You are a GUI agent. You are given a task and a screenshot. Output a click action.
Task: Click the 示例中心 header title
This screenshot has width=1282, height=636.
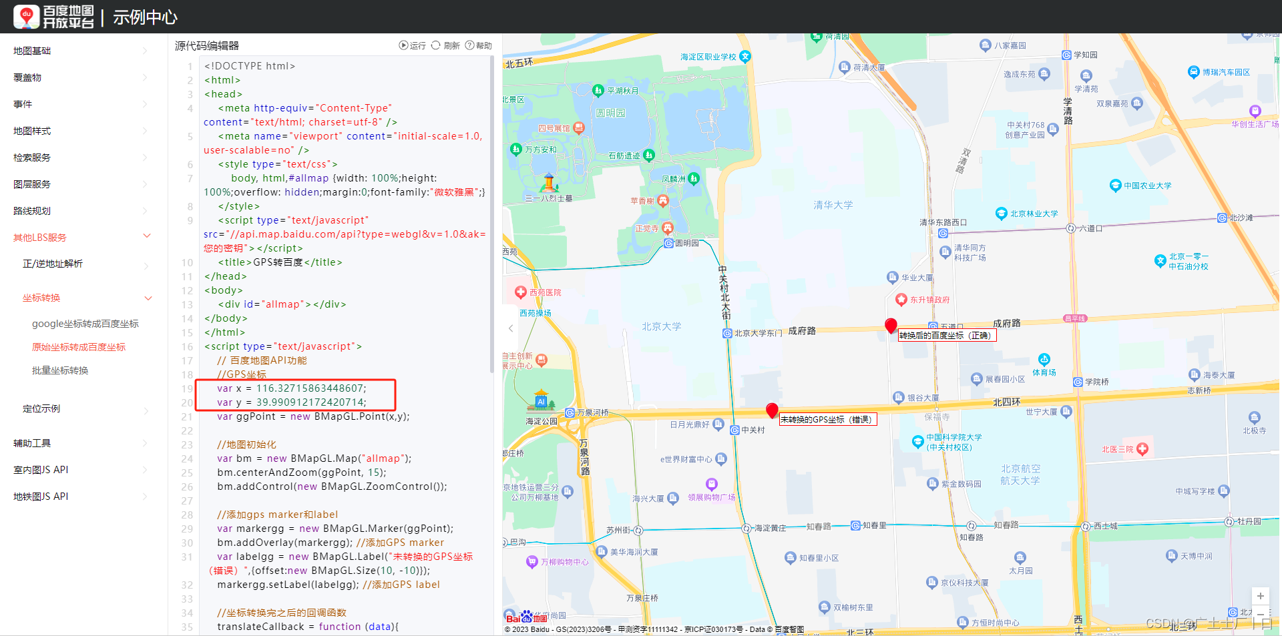coord(145,17)
